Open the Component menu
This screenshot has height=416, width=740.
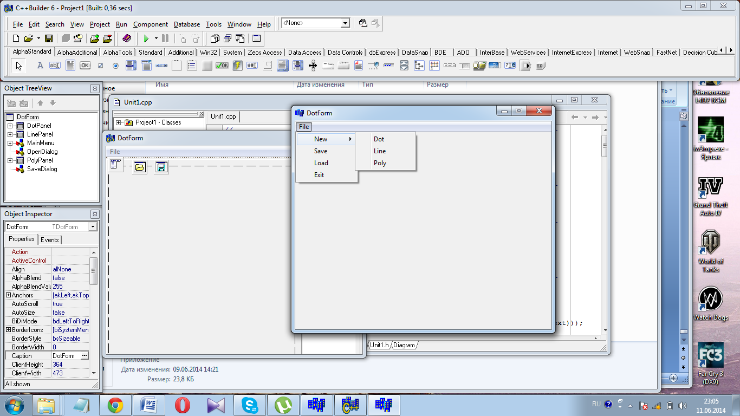tap(151, 24)
